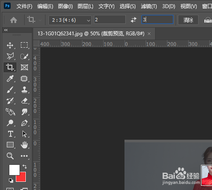Click the ruler origin corner box
The width and height of the screenshot is (212, 190).
[37, 43]
